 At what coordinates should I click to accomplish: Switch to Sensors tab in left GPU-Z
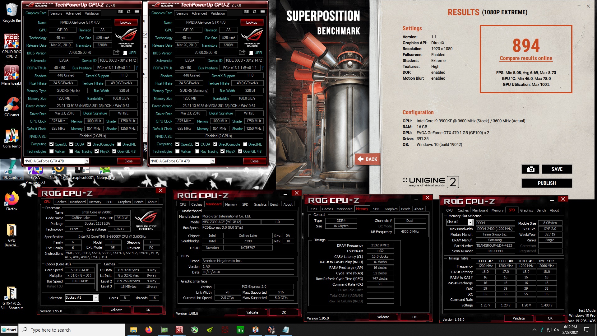pyautogui.click(x=56, y=13)
